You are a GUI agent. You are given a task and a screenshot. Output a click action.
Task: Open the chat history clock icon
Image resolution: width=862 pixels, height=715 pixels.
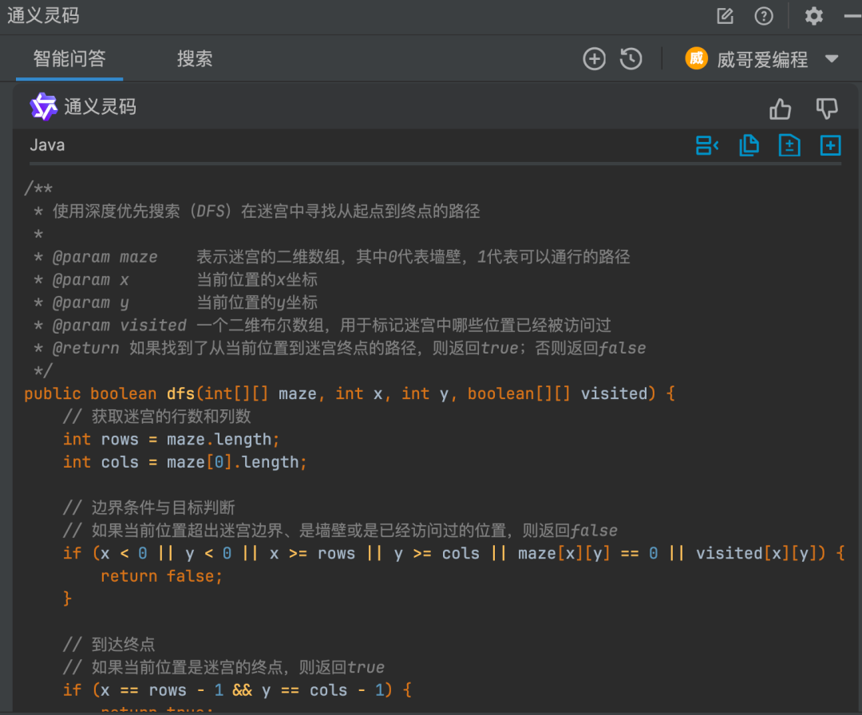pos(631,59)
